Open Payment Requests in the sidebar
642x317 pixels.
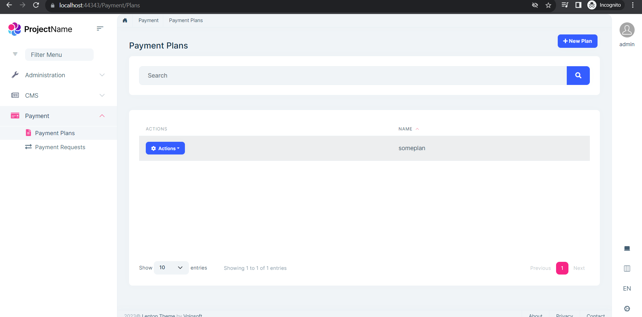point(60,147)
